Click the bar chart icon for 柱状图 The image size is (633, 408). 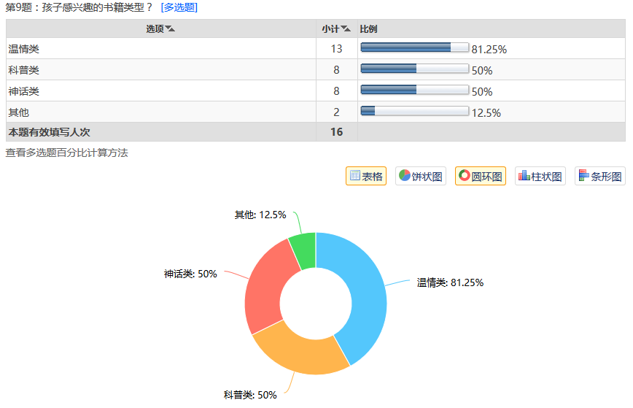[524, 175]
